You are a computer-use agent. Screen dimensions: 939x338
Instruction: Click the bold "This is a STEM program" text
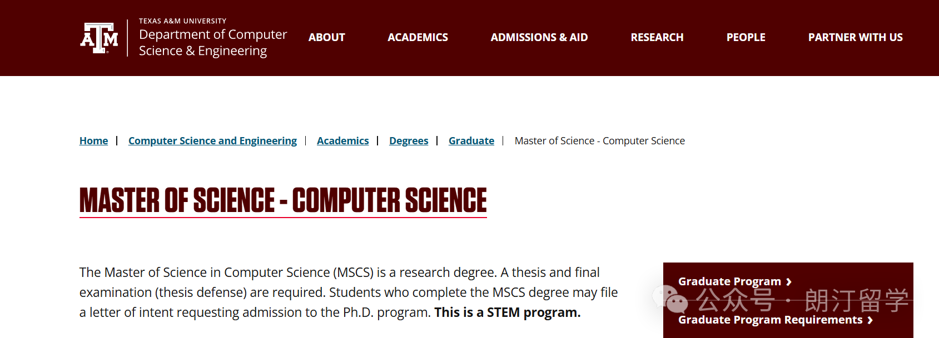pyautogui.click(x=507, y=312)
